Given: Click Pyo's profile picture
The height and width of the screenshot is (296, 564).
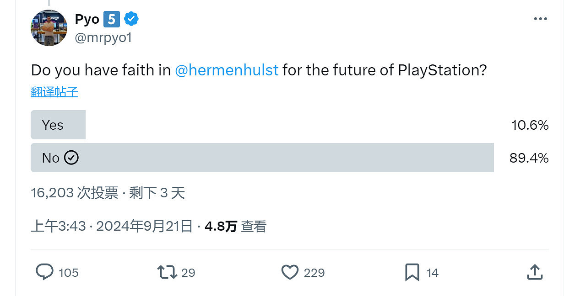Looking at the screenshot, I should tap(49, 27).
